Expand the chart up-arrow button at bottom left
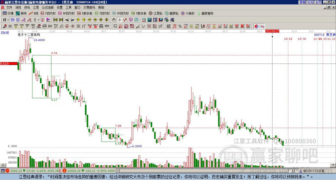The width and height of the screenshot is (336, 180). click(x=3, y=165)
